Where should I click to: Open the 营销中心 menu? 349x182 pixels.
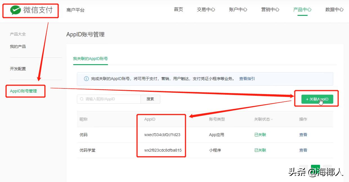[270, 9]
